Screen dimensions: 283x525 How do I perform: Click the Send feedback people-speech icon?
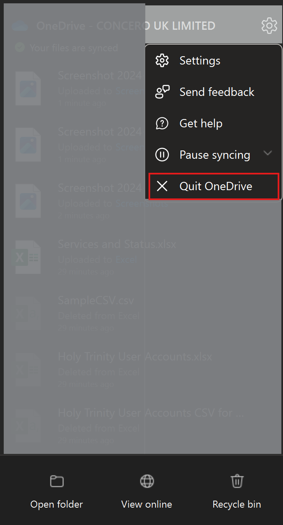(162, 92)
